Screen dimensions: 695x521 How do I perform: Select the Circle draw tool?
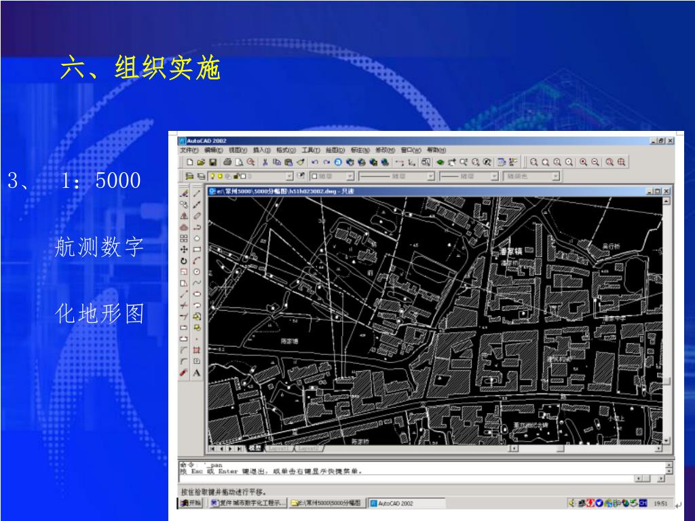coord(197,271)
